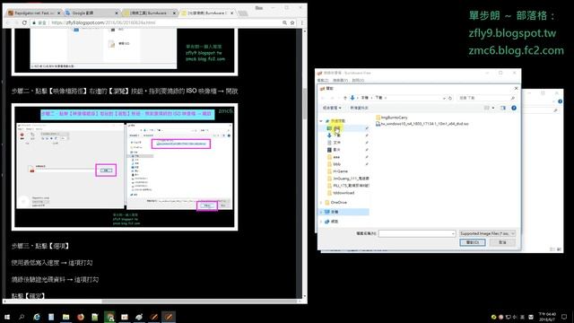Open the Windows Start menu
This screenshot has width=574, height=323.
[7, 317]
